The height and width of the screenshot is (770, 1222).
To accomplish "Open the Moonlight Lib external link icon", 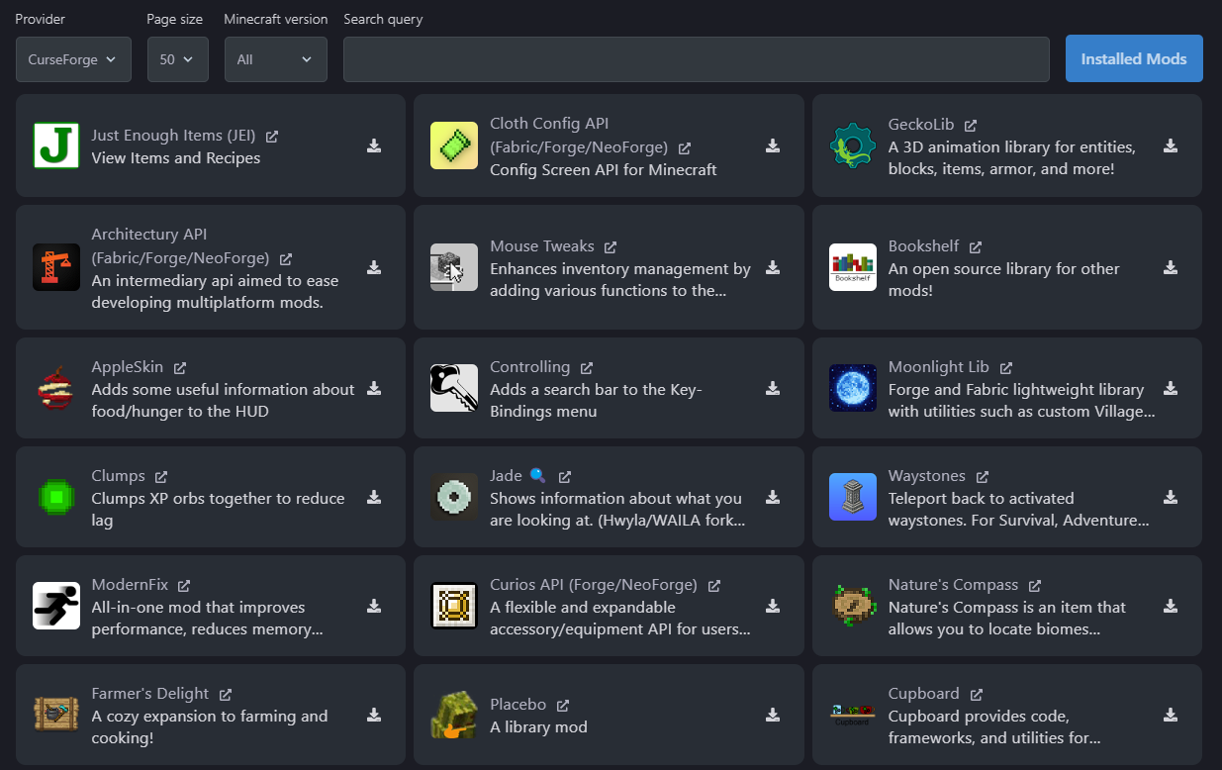I will point(1006,367).
